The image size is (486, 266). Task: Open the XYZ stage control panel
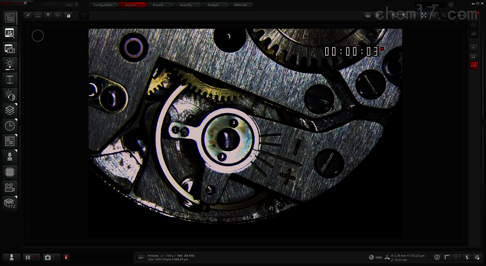point(10,203)
